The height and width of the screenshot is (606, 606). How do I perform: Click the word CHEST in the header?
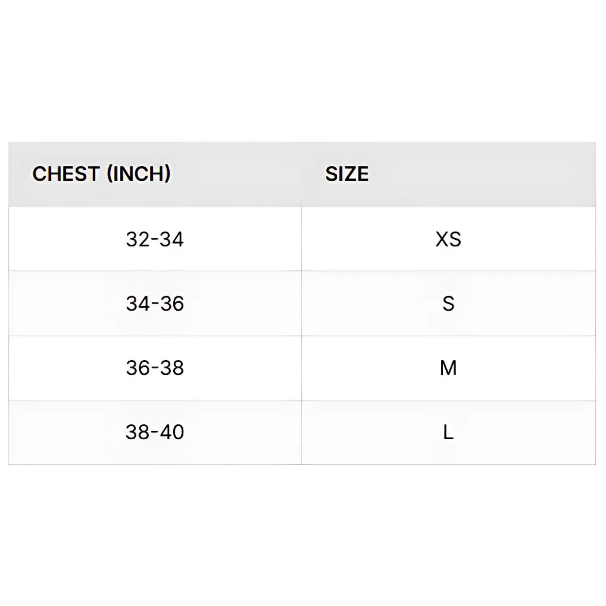[x=66, y=174]
